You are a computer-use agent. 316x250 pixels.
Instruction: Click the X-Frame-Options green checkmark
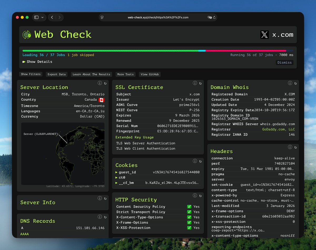click(189, 222)
